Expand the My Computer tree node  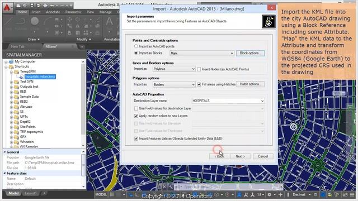[x=6, y=61]
